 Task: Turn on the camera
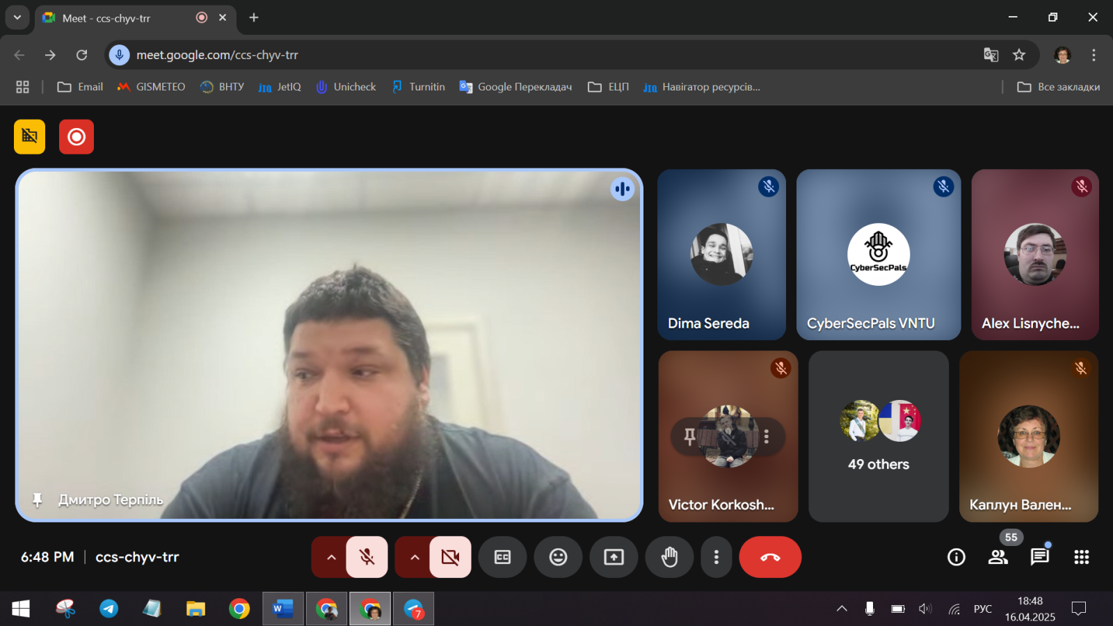[x=450, y=557]
